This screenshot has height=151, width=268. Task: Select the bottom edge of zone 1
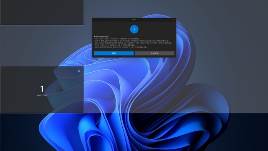[x=42, y=113]
